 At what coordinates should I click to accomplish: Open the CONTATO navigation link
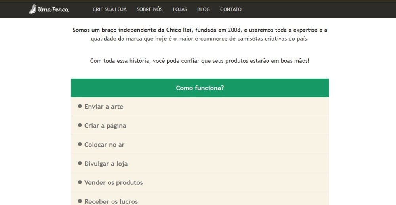coord(230,9)
